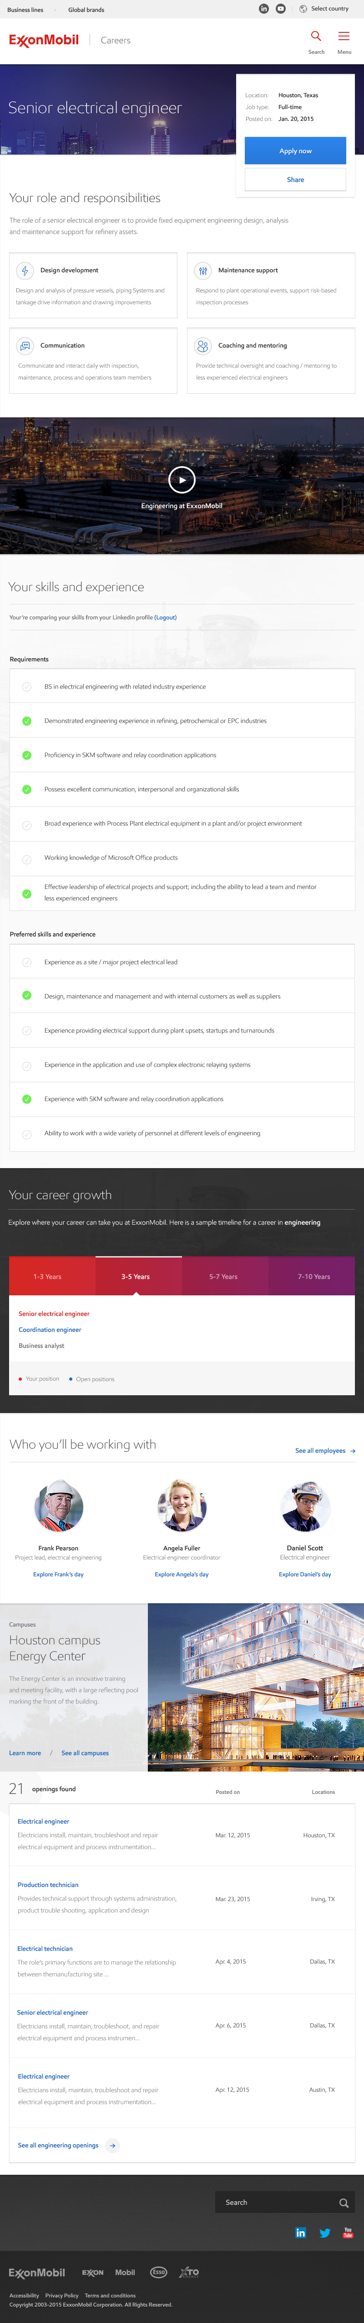Click arrow beside See all engineering openings
The height and width of the screenshot is (2323, 364).
click(112, 2146)
